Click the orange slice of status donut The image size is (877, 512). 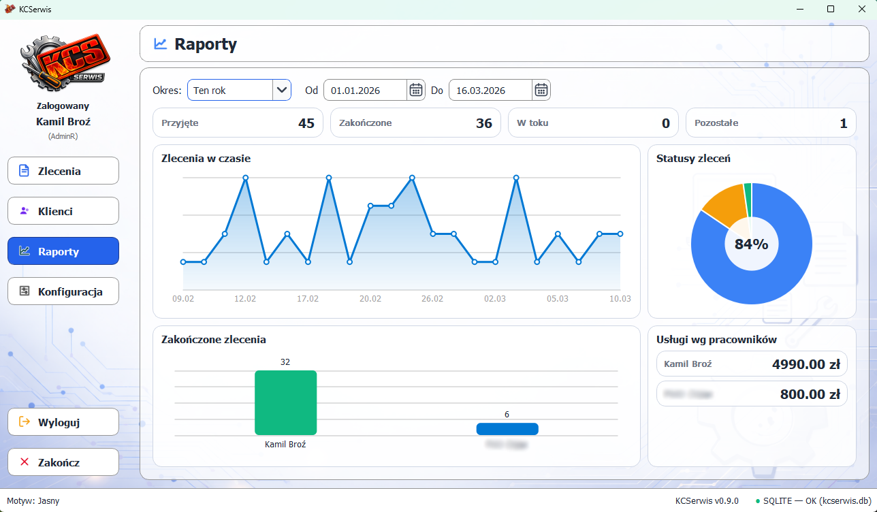click(x=722, y=204)
